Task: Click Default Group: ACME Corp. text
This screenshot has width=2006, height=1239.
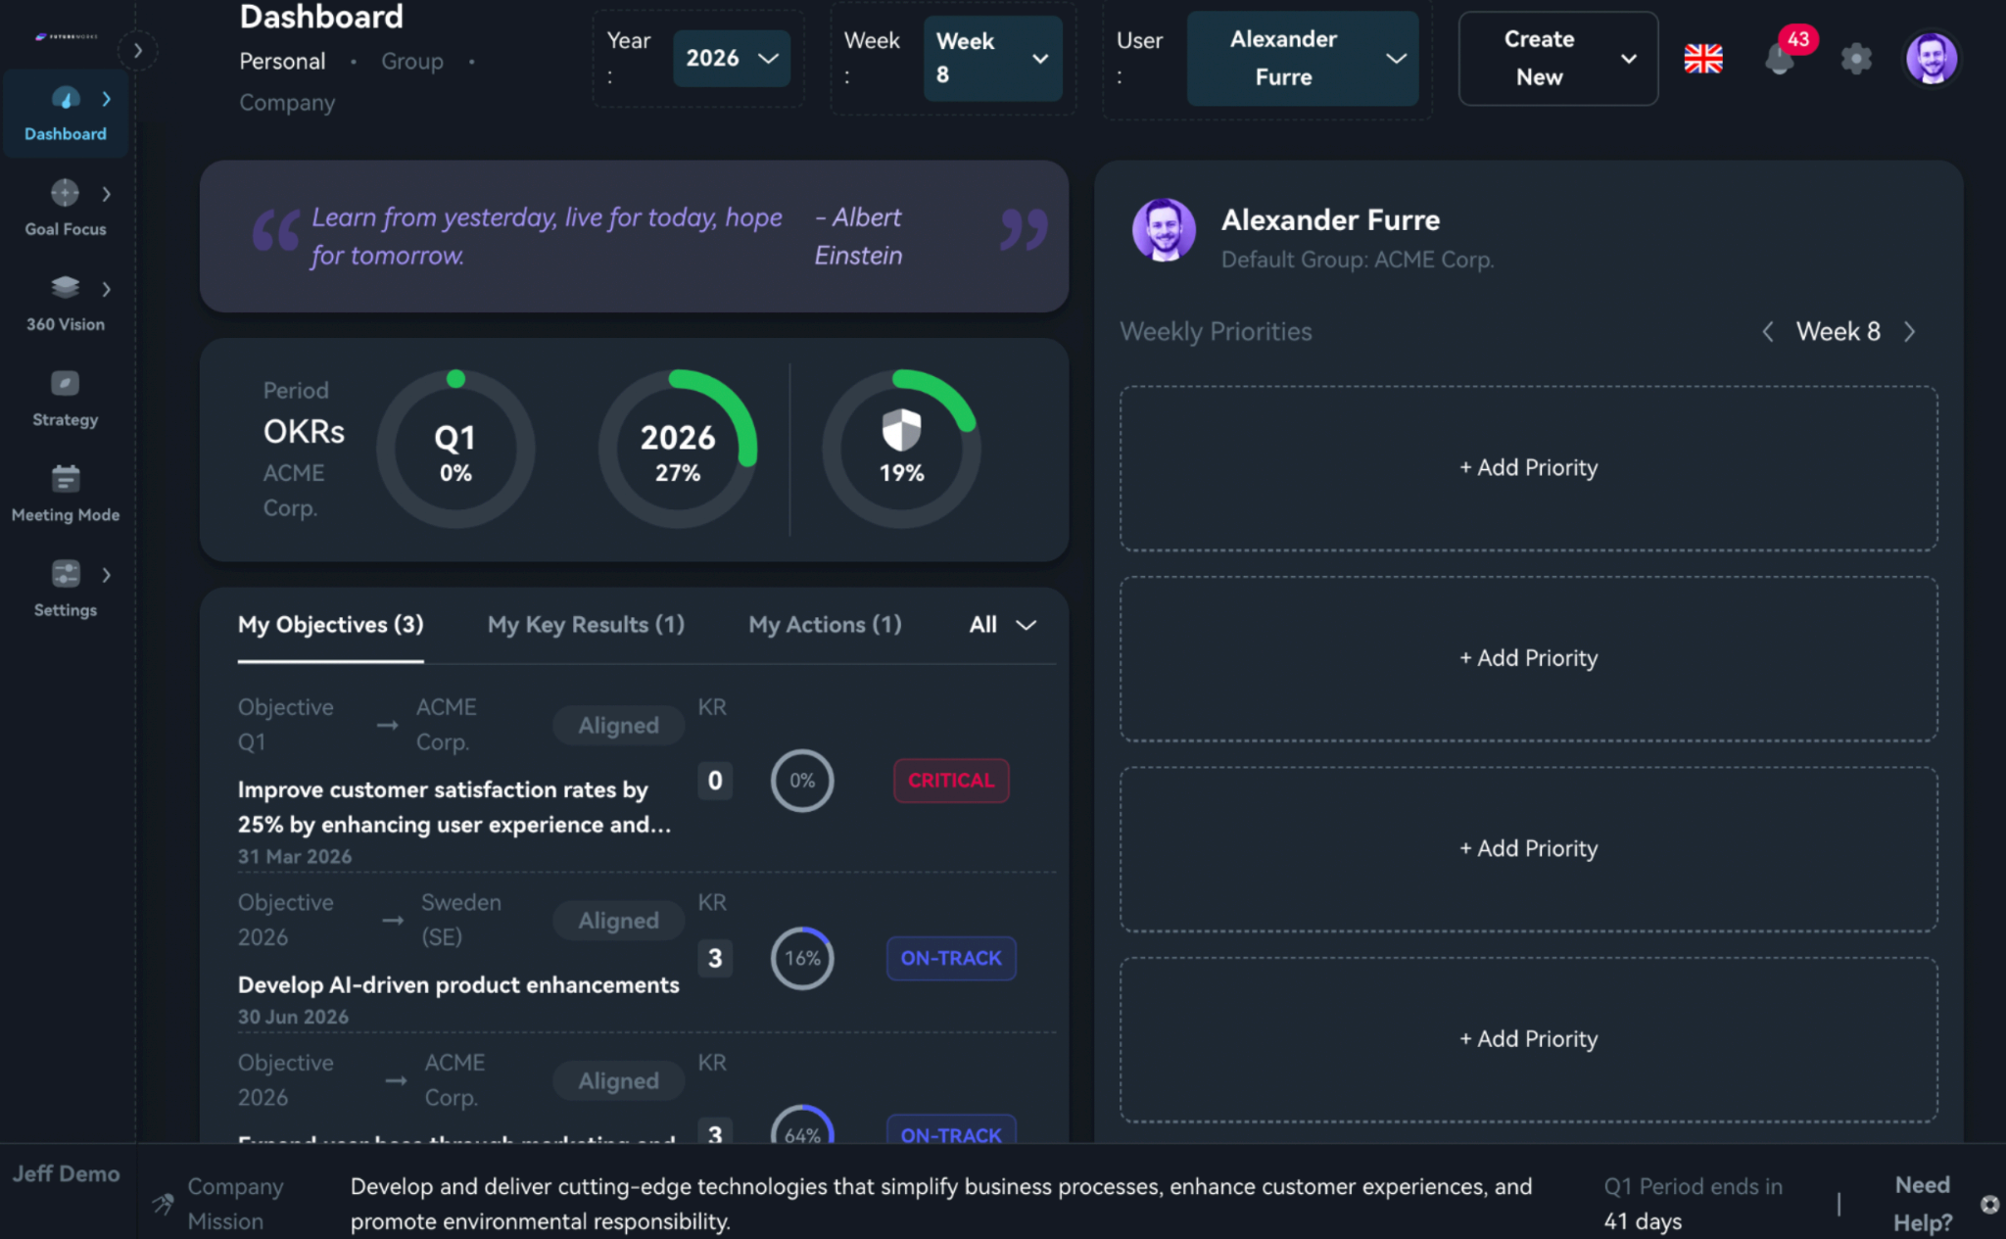Action: point(1357,260)
